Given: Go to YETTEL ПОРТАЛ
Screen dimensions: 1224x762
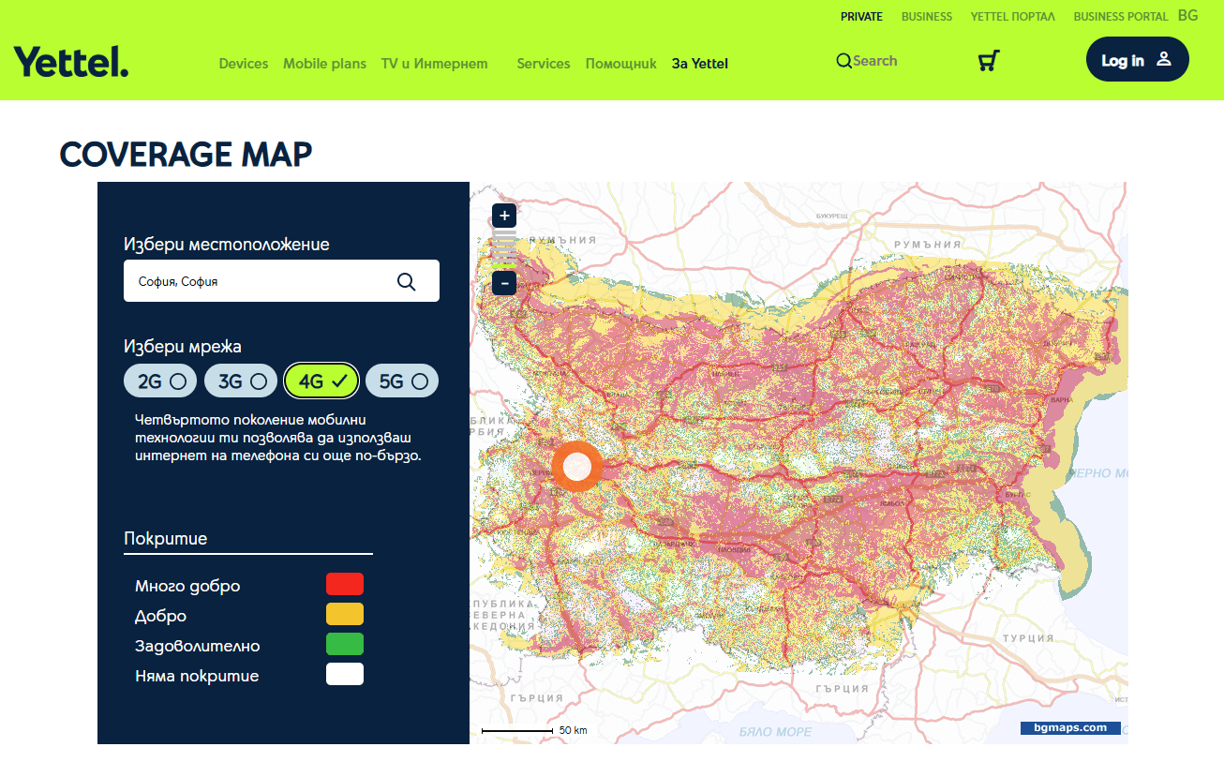Looking at the screenshot, I should coord(1012,16).
